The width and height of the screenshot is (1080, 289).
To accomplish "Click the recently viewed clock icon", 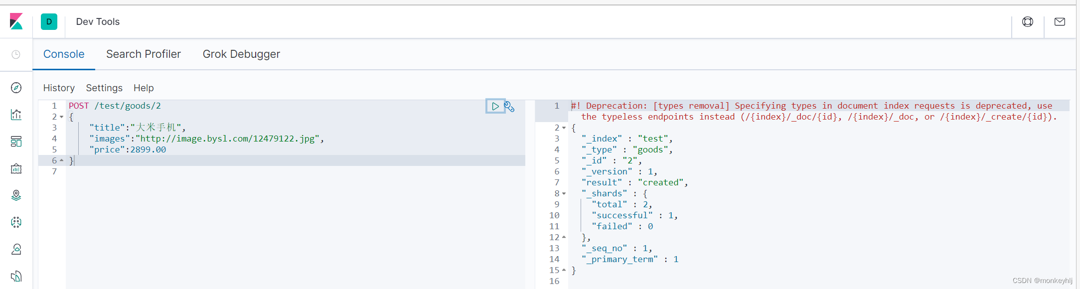I will (x=16, y=54).
